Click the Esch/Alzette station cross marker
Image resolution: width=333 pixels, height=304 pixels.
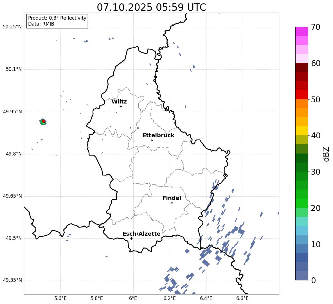131,238
